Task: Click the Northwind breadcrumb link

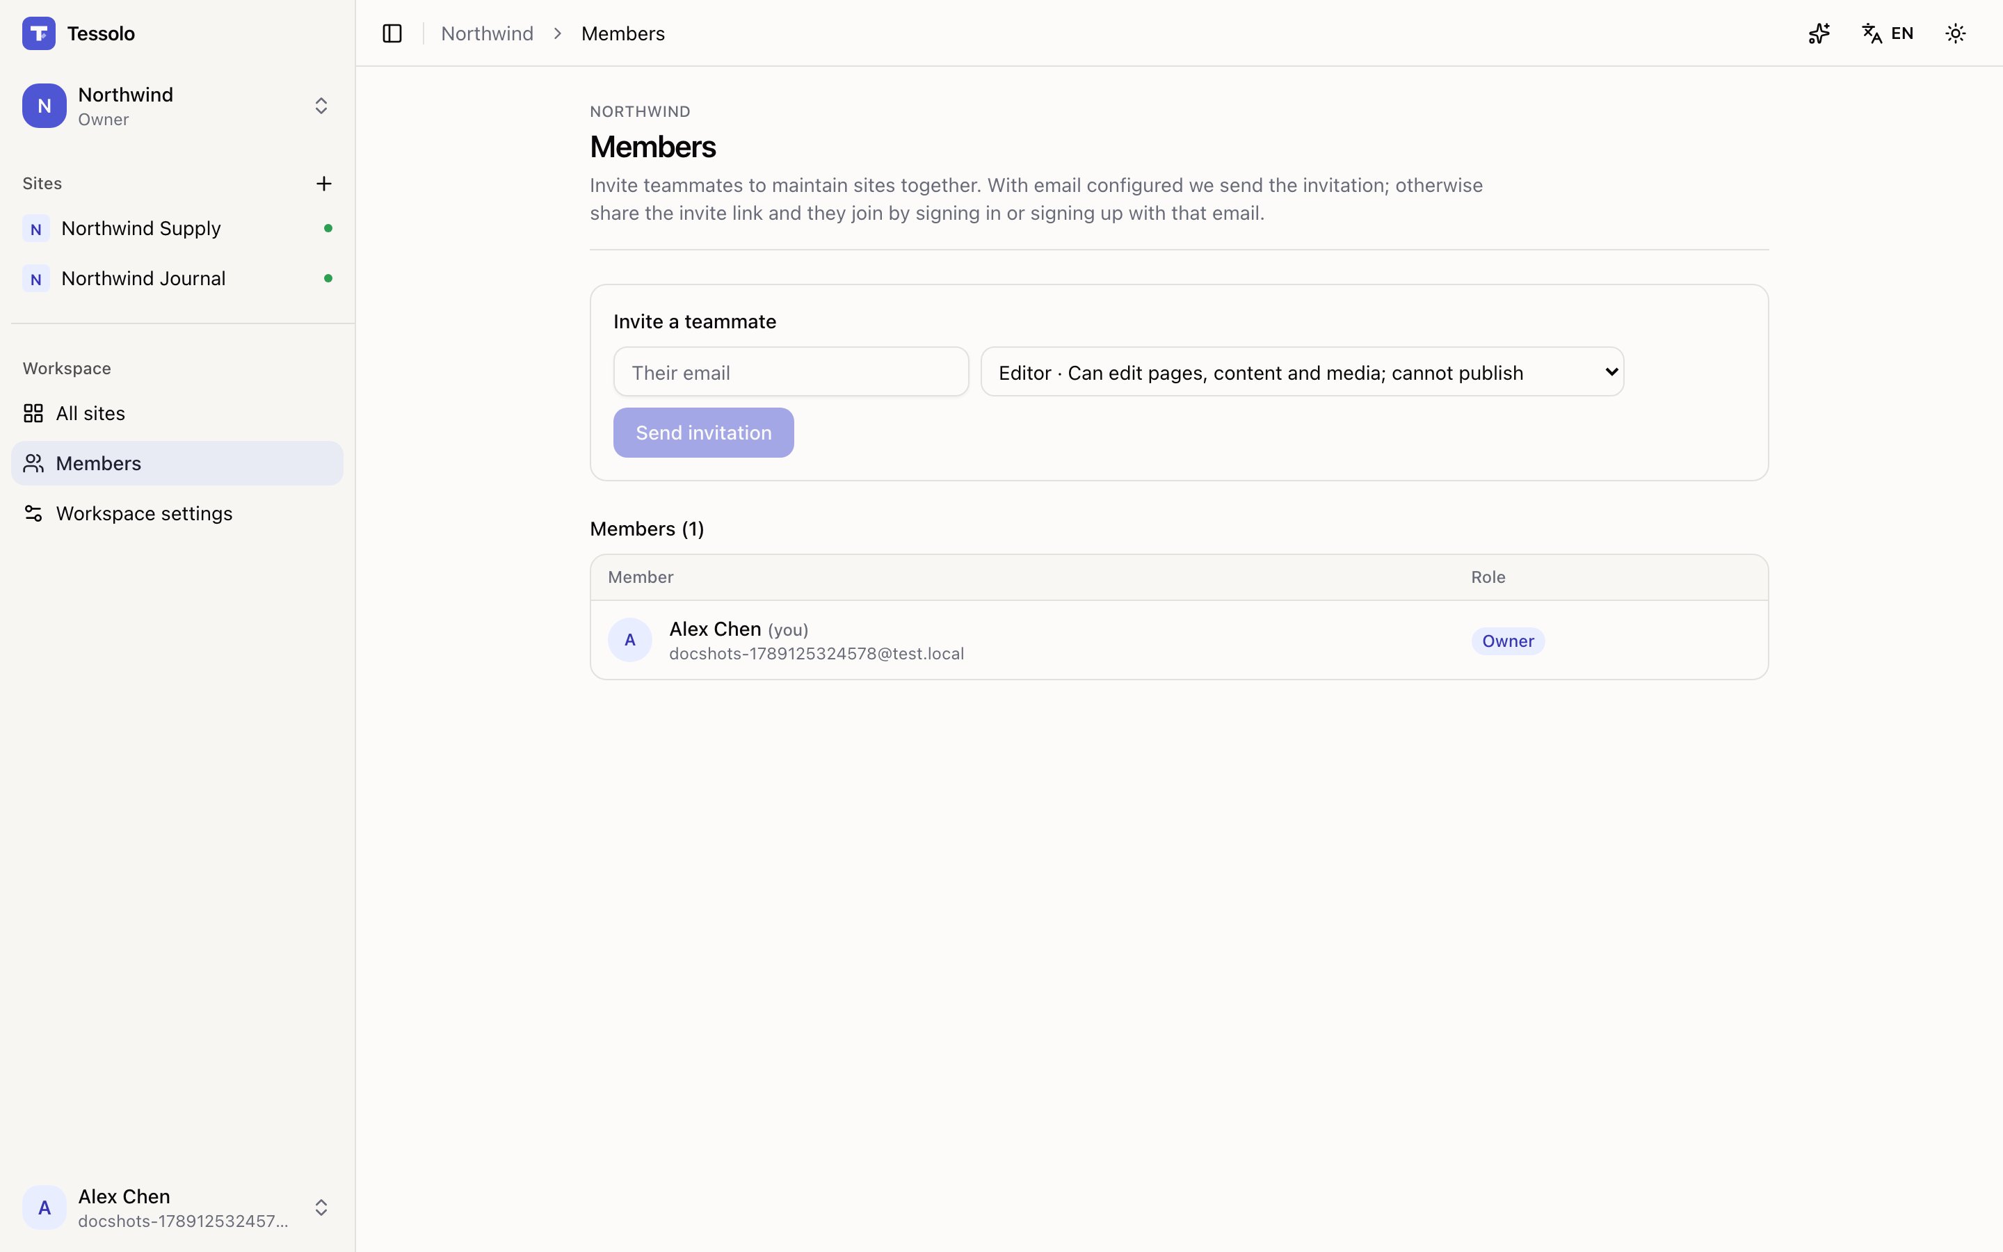Action: tap(487, 33)
